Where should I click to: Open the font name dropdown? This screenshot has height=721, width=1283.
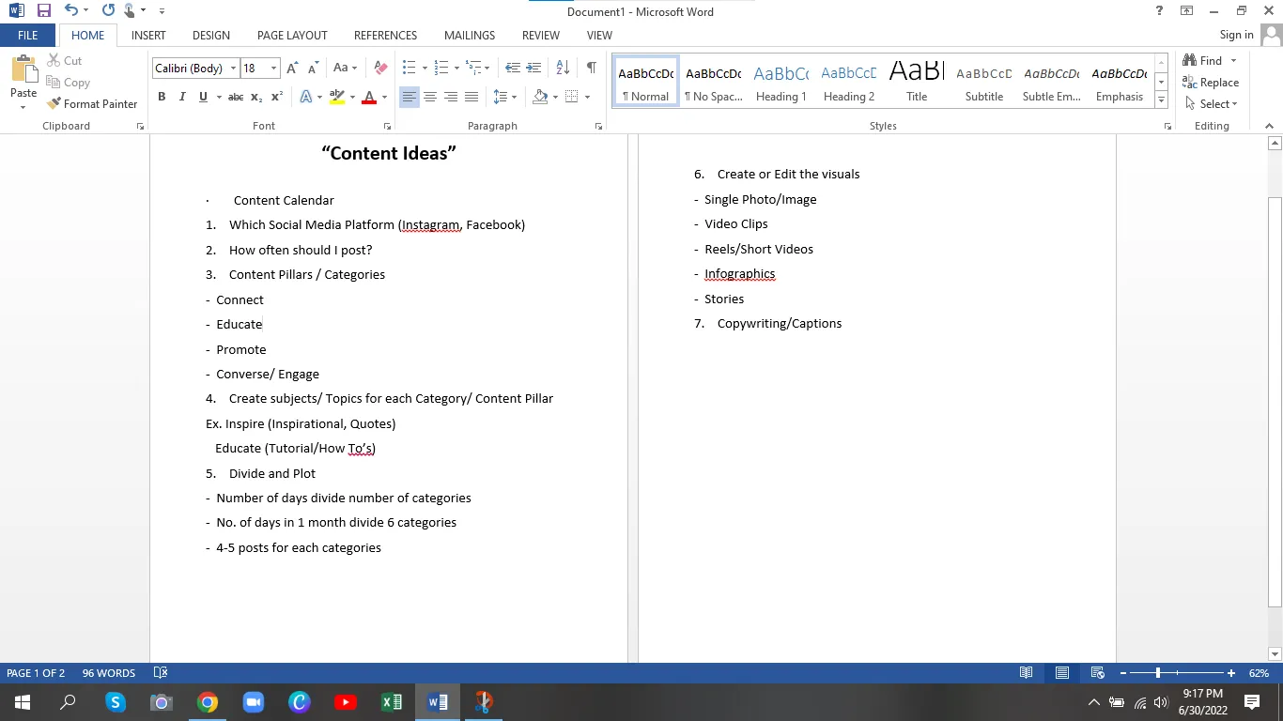click(233, 69)
